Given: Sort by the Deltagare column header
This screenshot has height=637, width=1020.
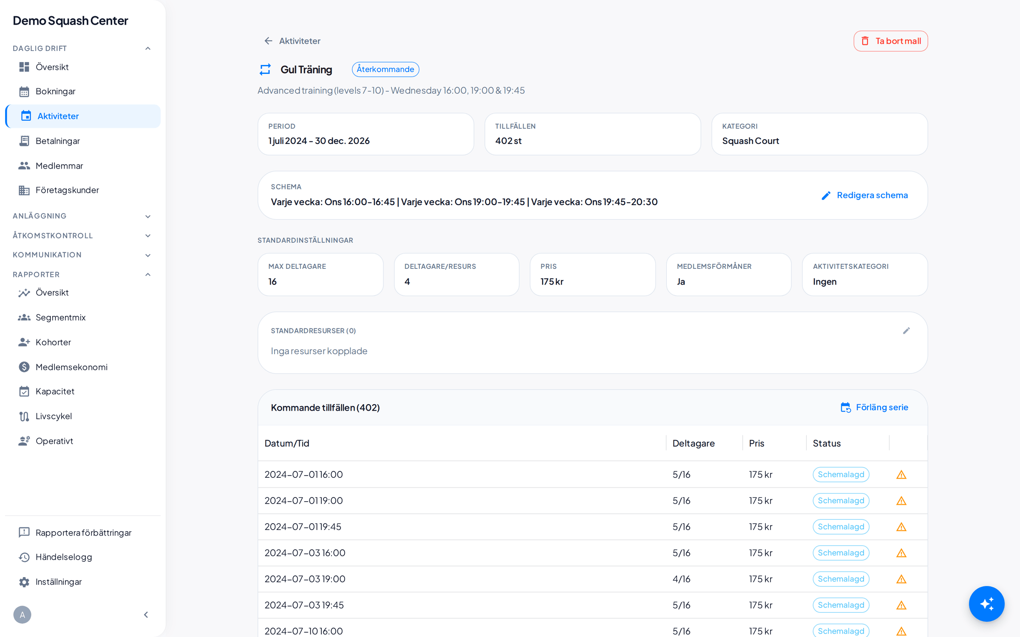Looking at the screenshot, I should [x=694, y=443].
